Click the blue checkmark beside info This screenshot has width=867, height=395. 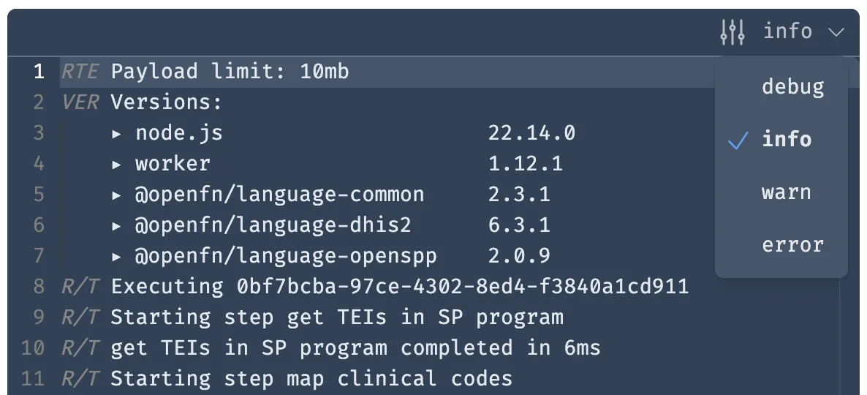tap(738, 140)
